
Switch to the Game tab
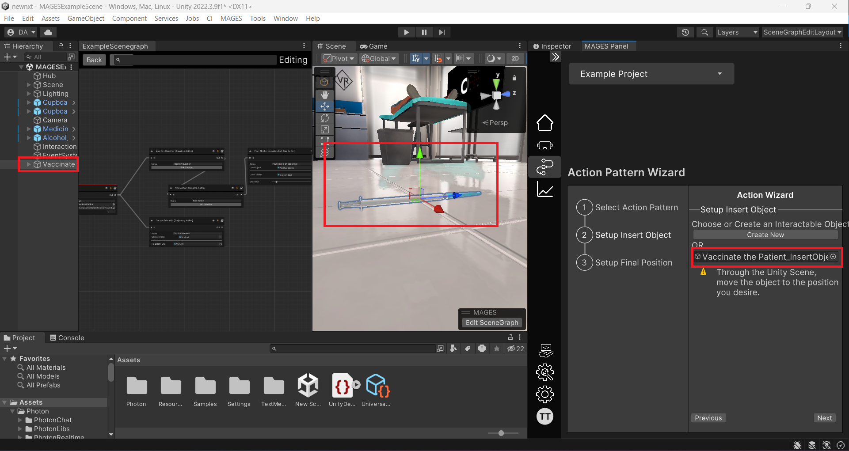(373, 46)
